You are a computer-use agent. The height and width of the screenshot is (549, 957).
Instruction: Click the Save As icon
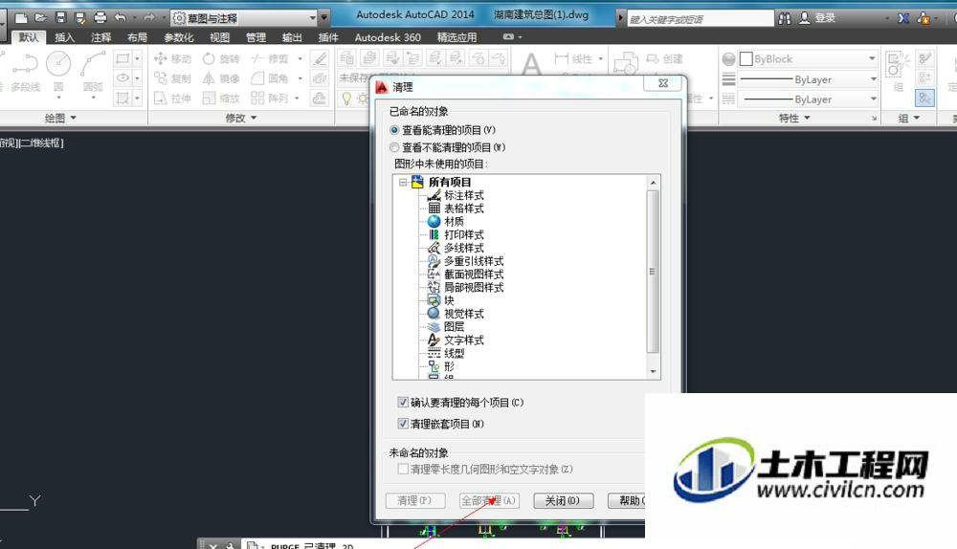[x=80, y=17]
